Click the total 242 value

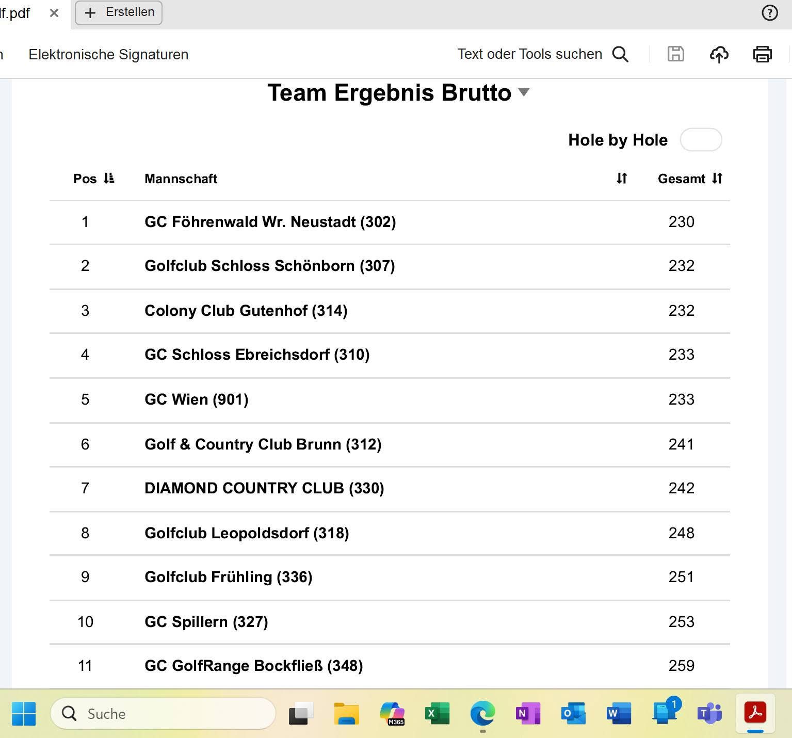tap(681, 488)
